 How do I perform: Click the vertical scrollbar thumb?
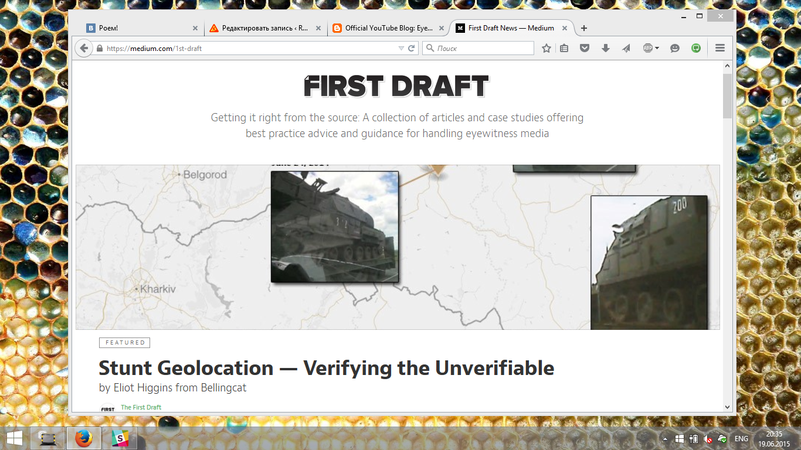click(728, 96)
